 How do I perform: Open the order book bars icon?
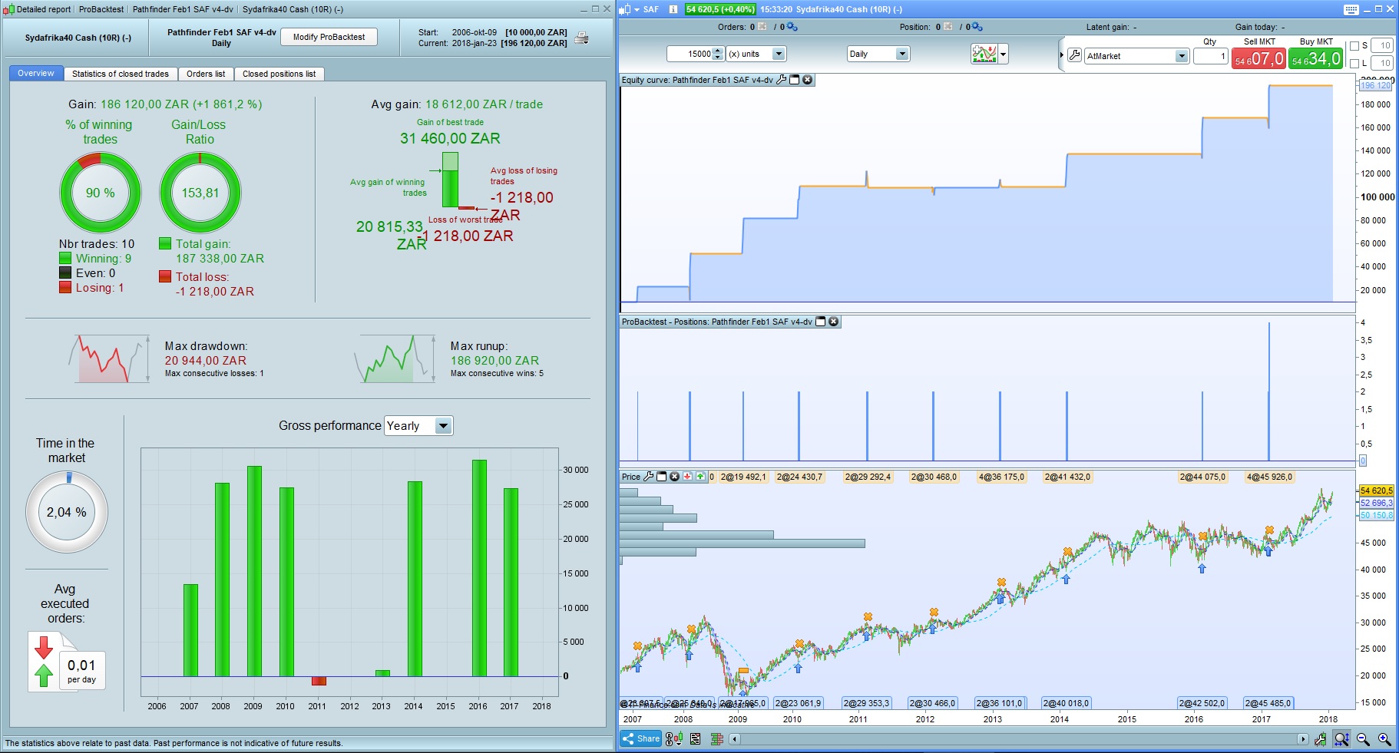717,738
